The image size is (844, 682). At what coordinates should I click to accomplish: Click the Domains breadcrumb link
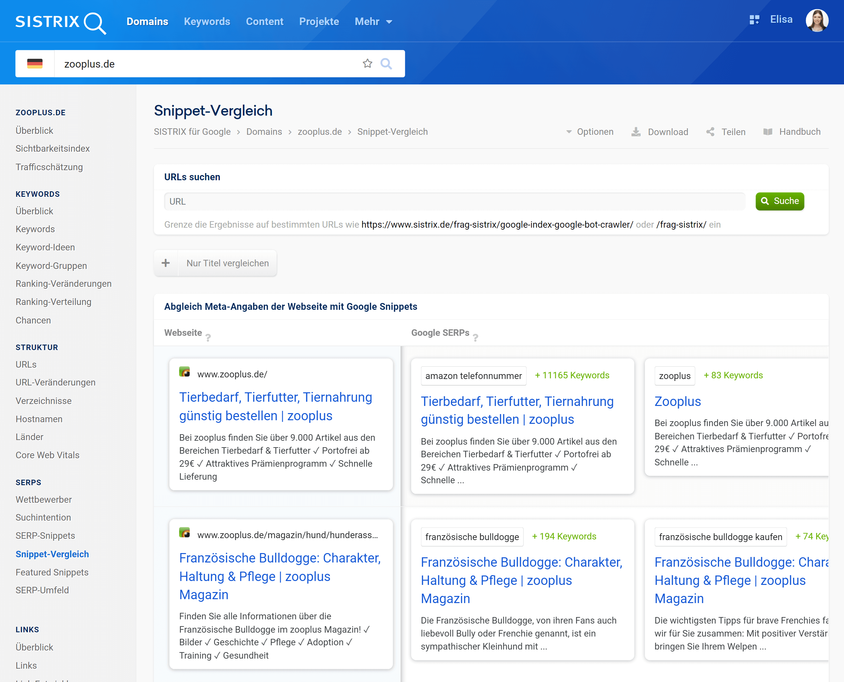click(264, 132)
